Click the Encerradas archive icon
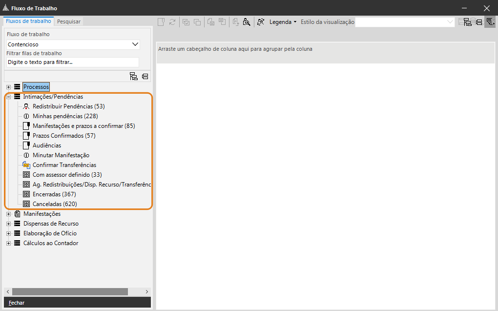The height and width of the screenshot is (311, 498). tap(26, 194)
